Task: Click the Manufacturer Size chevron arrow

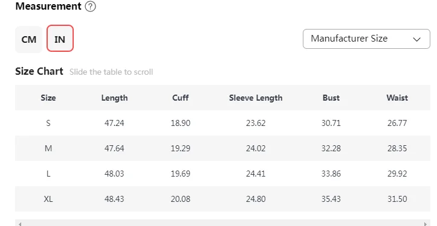Action: 416,39
